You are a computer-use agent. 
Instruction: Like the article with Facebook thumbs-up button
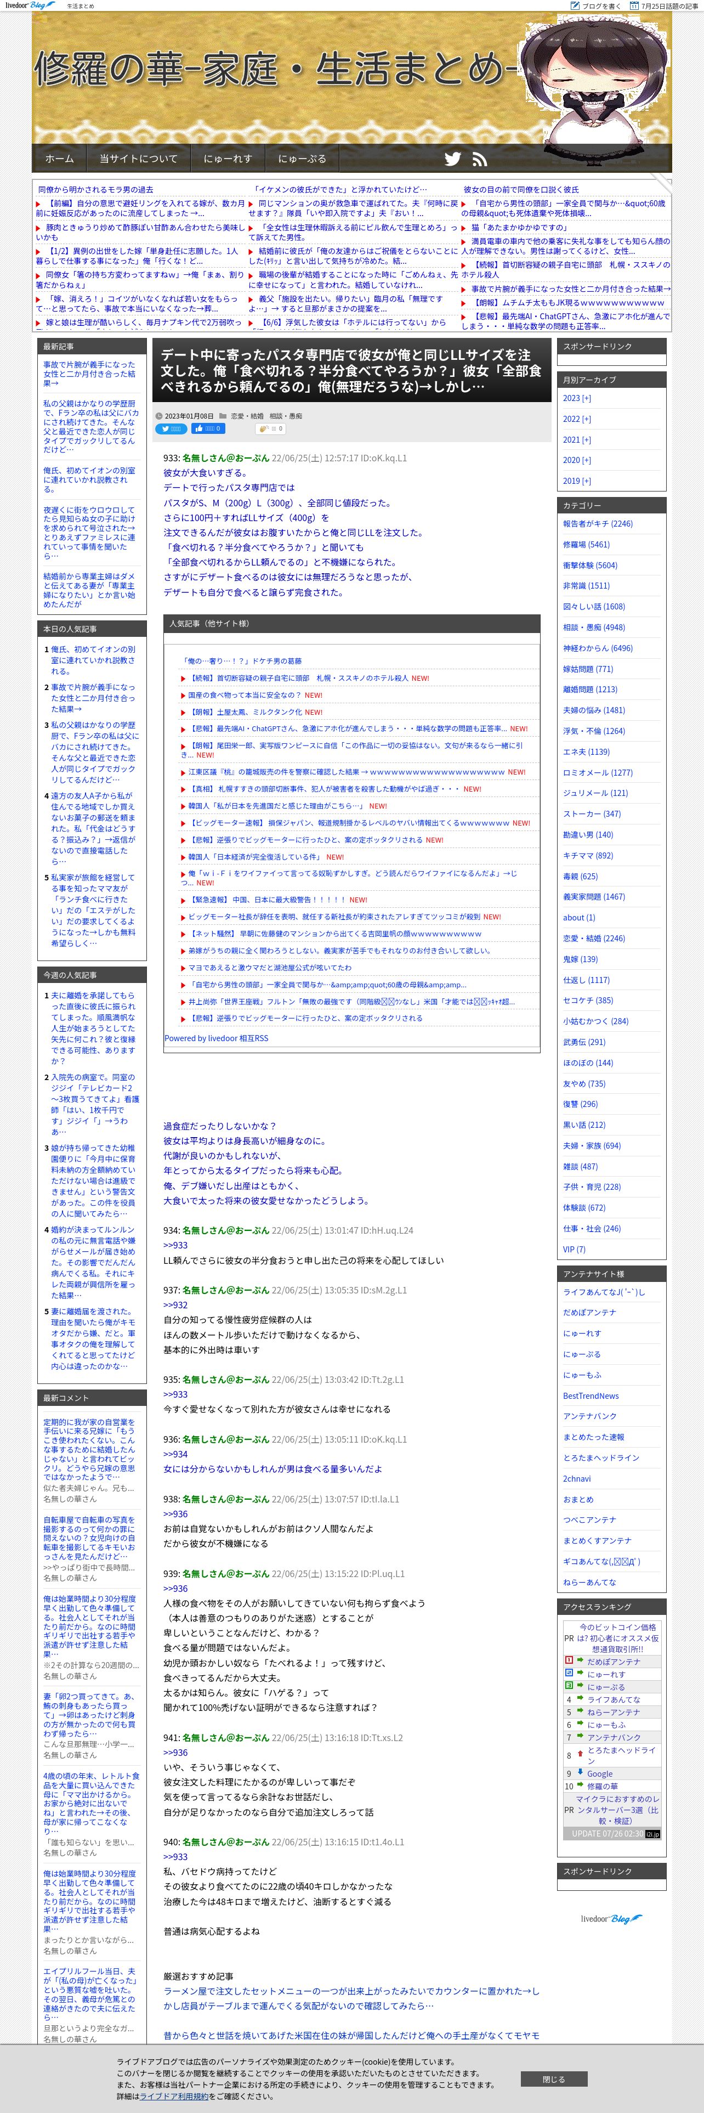(x=208, y=428)
